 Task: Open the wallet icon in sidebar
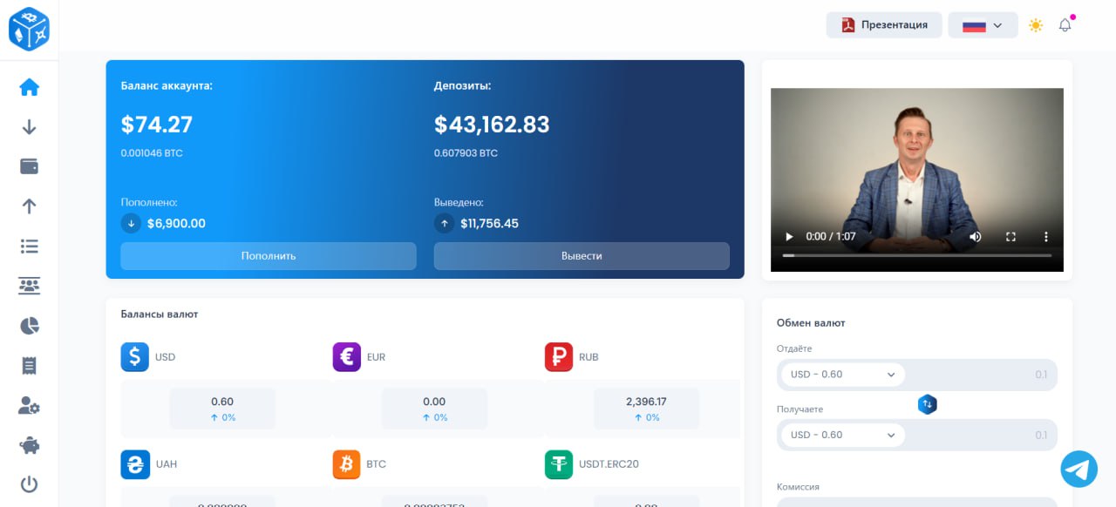point(29,166)
